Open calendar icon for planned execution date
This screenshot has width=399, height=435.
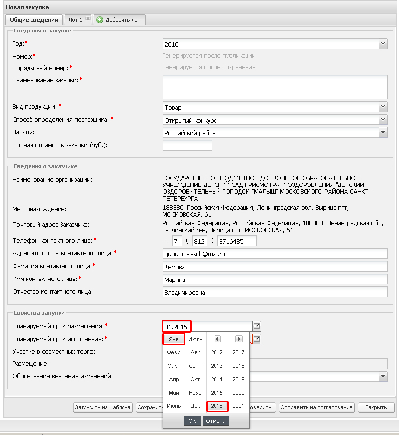[x=257, y=339]
